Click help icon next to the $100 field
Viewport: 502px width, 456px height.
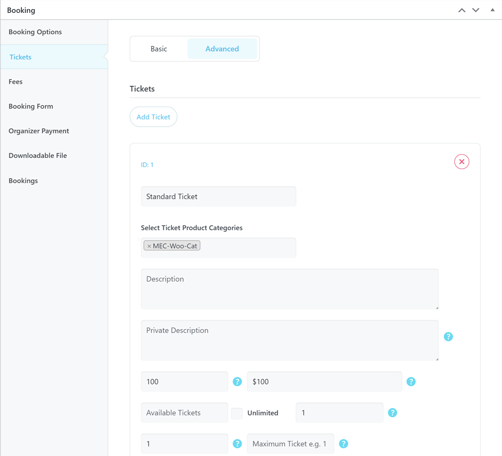pyautogui.click(x=411, y=382)
